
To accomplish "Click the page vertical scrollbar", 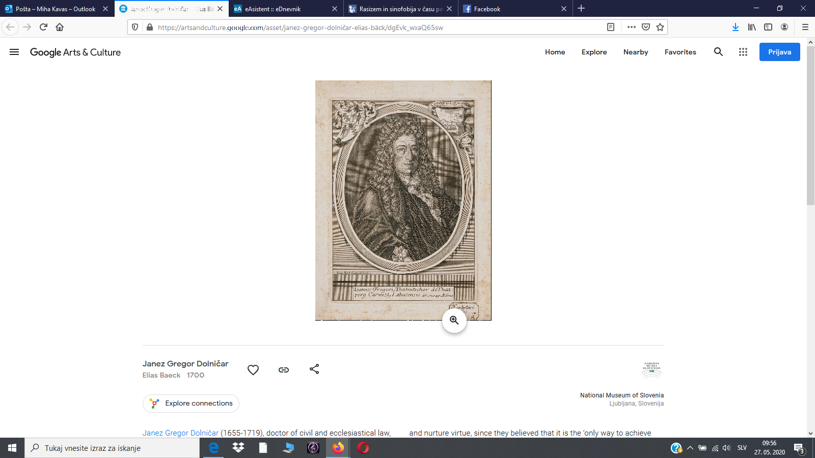I will pyautogui.click(x=810, y=126).
